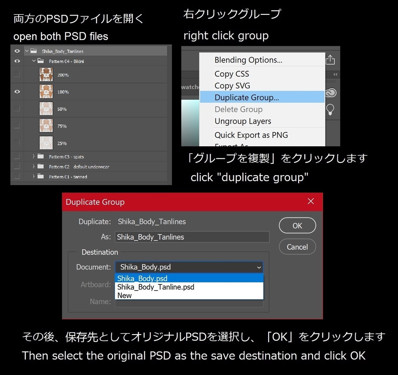Click the Pattern 03 - spats folder icon
The image size is (398, 375).
click(41, 156)
